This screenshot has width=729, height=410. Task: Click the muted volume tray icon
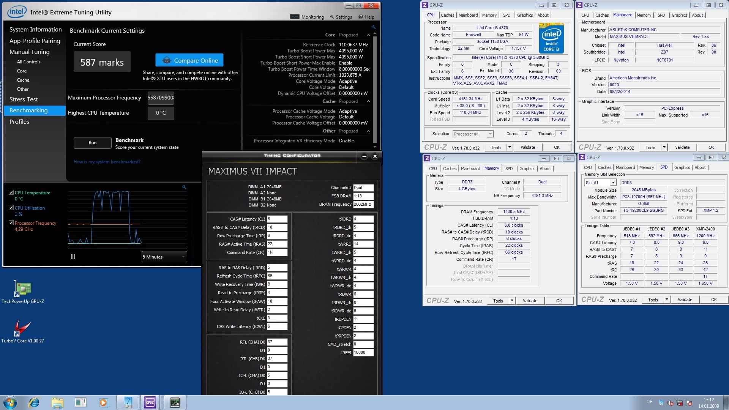pyautogui.click(x=671, y=403)
